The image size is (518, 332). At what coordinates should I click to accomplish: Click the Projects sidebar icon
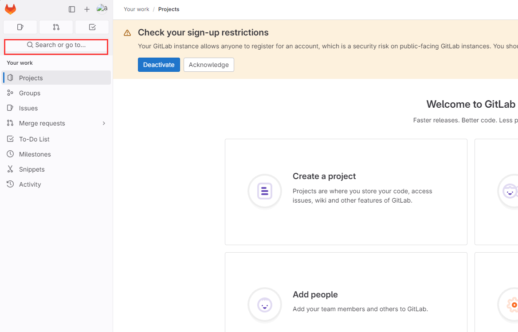(x=10, y=78)
